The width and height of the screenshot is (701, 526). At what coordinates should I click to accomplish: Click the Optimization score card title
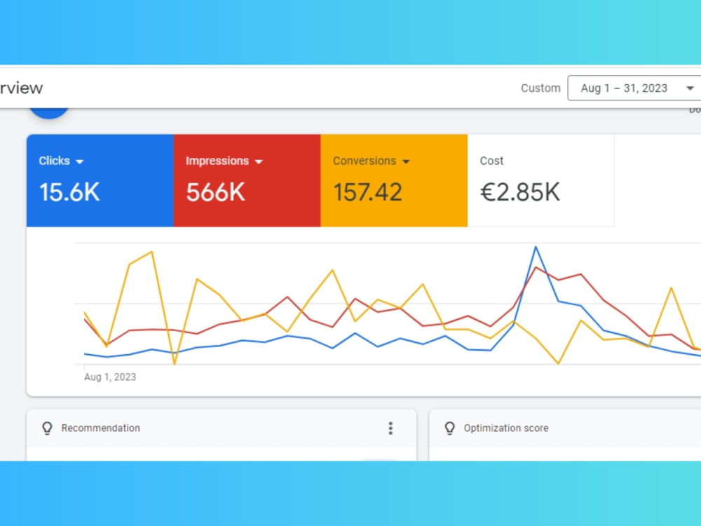click(506, 428)
